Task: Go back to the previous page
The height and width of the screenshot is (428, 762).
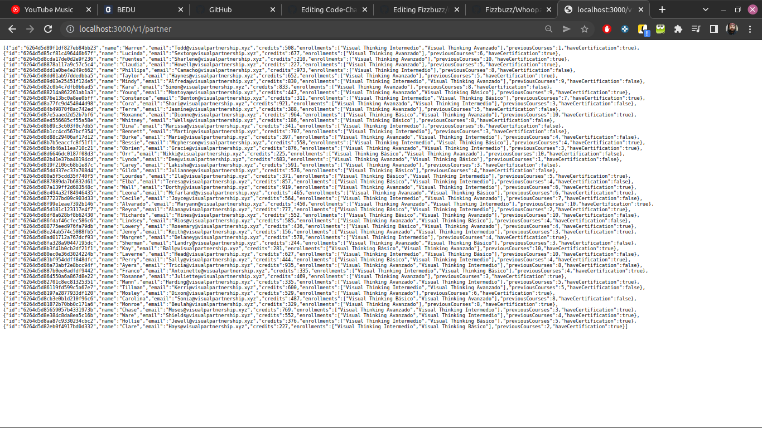Action: pyautogui.click(x=12, y=29)
